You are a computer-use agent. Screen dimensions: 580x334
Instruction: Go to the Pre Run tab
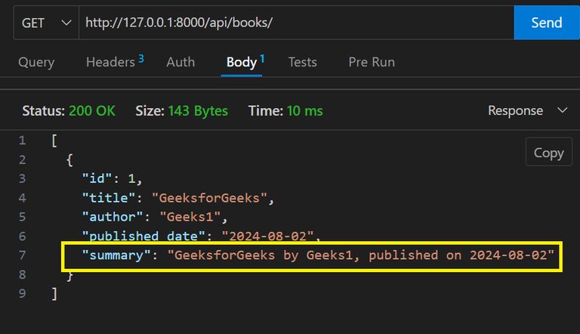pyautogui.click(x=372, y=62)
